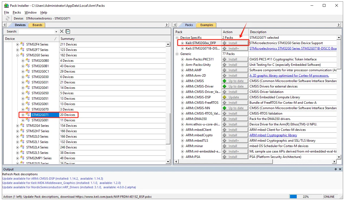This screenshot has height=201, width=345.
Task: Click right arrow of Packs tab strip
Action: pyautogui.click(x=339, y=25)
